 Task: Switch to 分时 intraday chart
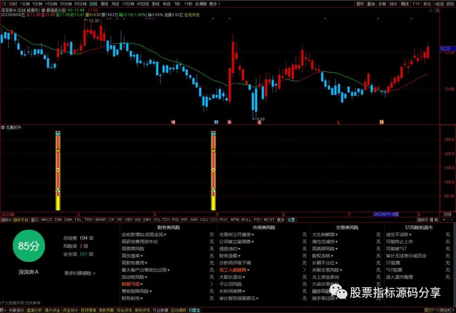(13, 4)
